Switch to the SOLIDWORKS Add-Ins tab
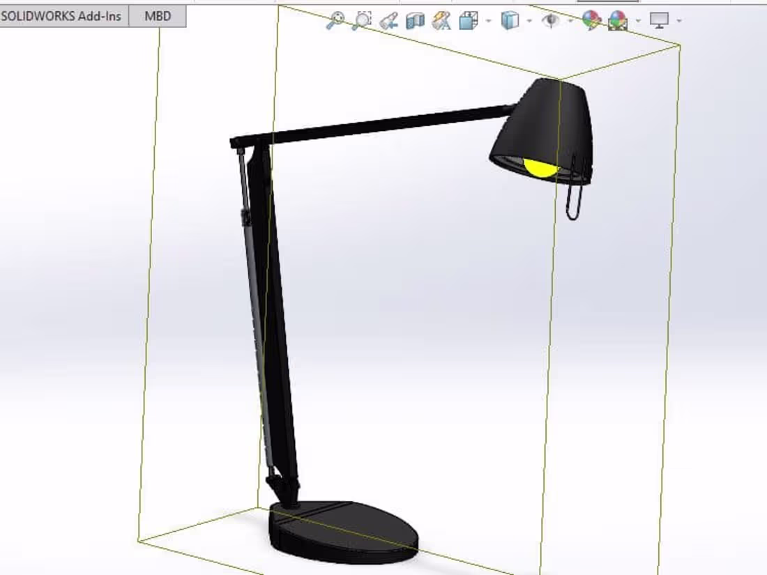Screen dimensions: 767x575 click(x=64, y=15)
